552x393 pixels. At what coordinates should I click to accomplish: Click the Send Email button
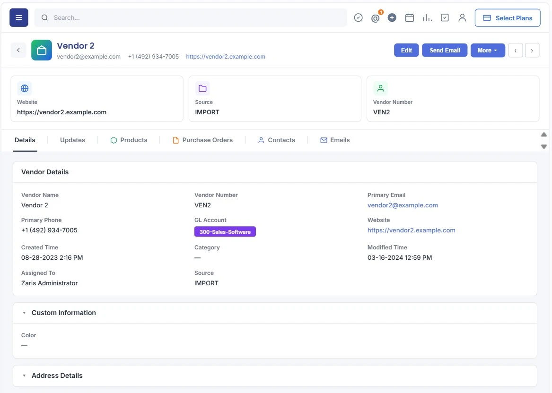tap(445, 50)
